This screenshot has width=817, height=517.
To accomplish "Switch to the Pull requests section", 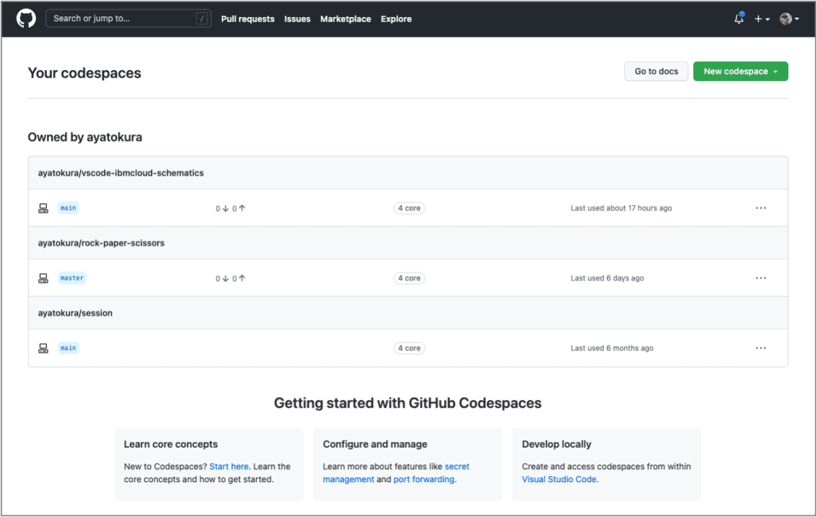I will [x=248, y=19].
